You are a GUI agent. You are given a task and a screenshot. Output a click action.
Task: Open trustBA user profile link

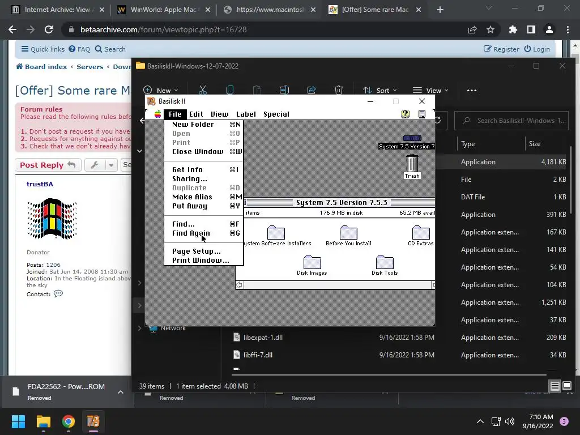[x=40, y=184]
